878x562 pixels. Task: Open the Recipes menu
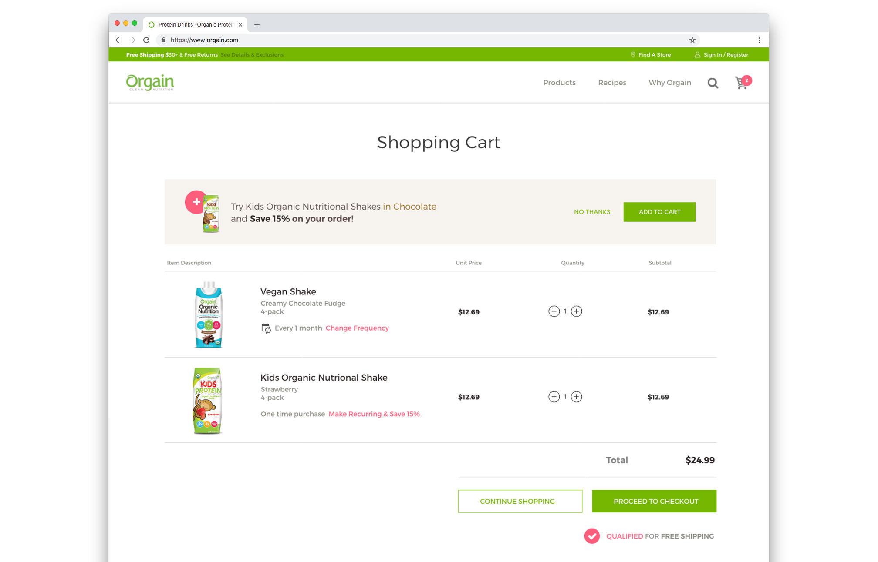pyautogui.click(x=612, y=83)
